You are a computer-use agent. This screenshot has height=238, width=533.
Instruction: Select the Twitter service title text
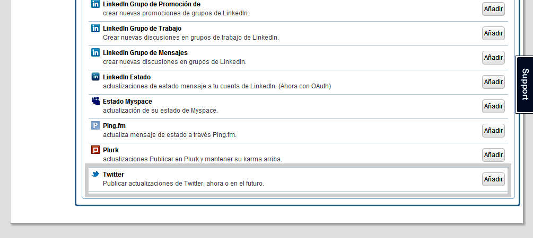[x=113, y=174]
